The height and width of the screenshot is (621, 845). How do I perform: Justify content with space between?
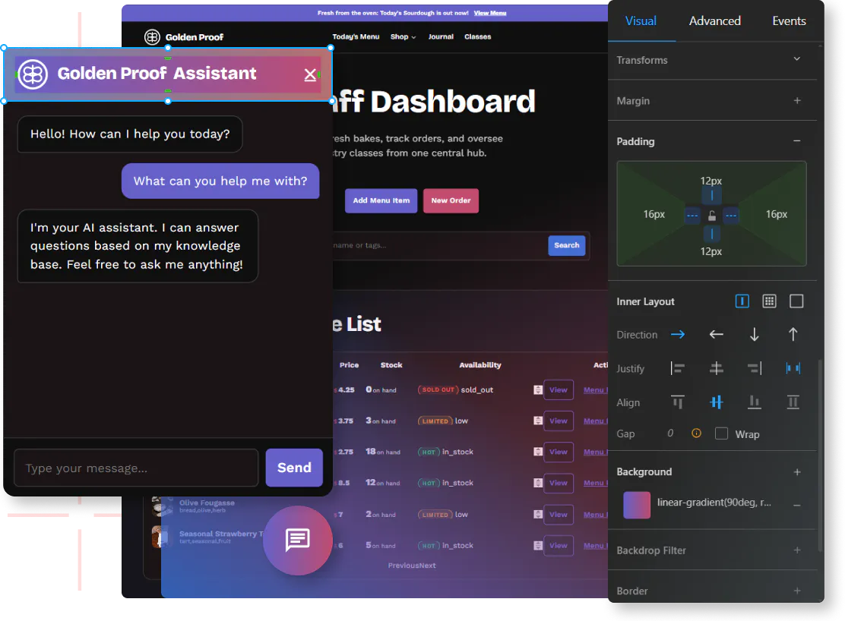(793, 368)
